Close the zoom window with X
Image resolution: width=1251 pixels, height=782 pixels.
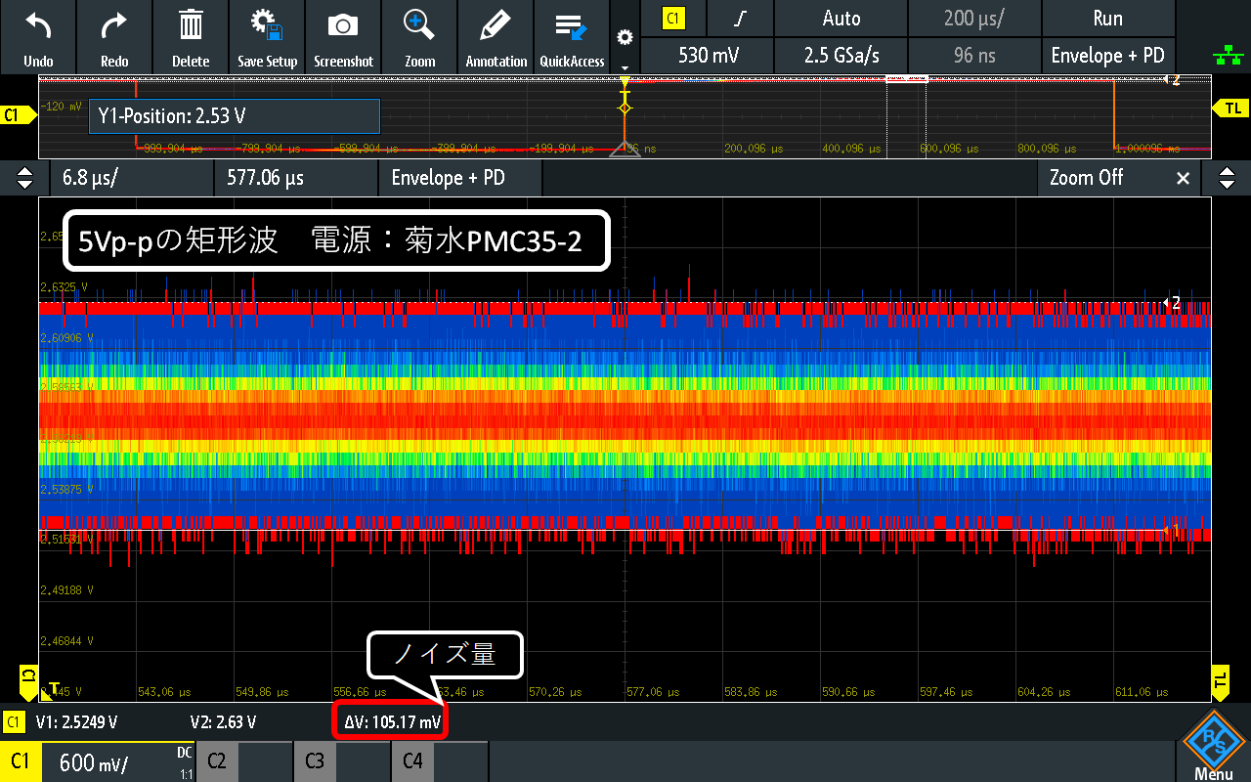1183,178
